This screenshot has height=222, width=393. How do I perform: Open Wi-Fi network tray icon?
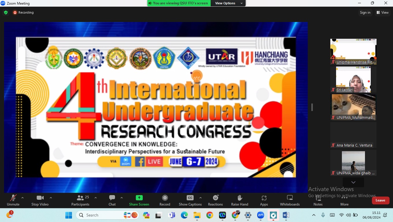[342, 215]
